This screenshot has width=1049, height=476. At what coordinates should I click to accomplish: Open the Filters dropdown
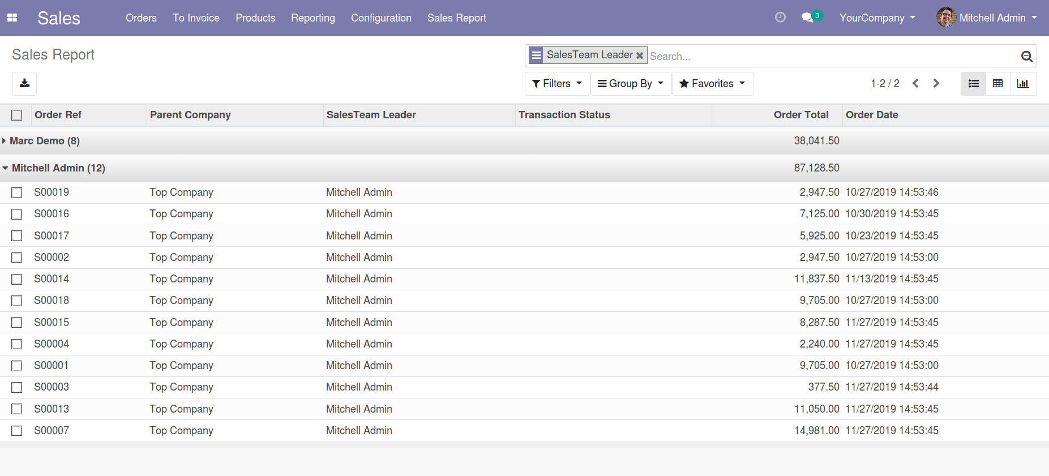[x=557, y=84]
